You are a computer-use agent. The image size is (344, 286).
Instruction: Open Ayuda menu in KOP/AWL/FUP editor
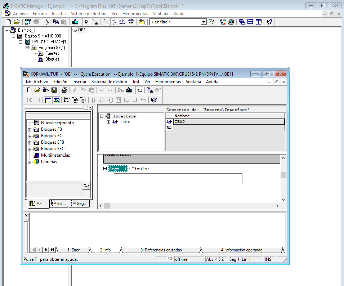pos(212,82)
